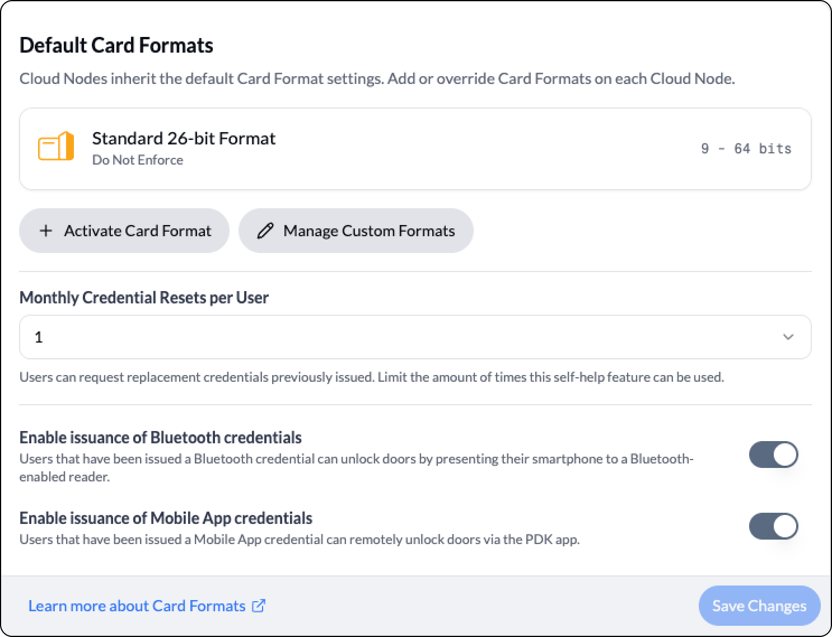Click the plus icon on Activate Card Format

[46, 231]
